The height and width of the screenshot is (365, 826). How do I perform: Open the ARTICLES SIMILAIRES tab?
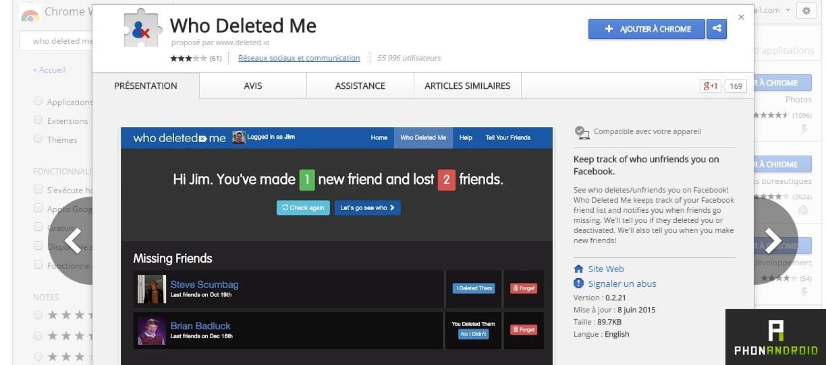467,86
